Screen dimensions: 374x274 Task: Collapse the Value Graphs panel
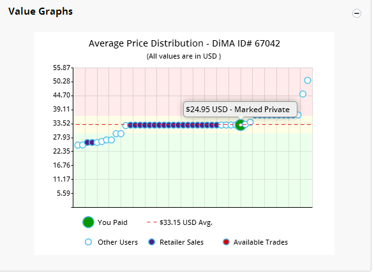click(357, 13)
